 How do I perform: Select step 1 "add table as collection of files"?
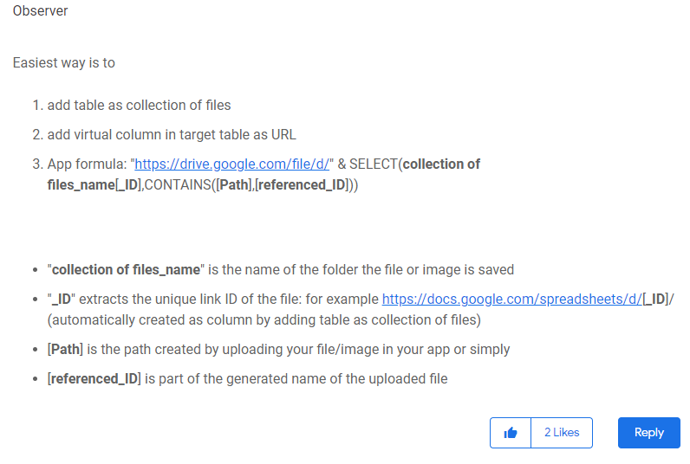(x=139, y=106)
